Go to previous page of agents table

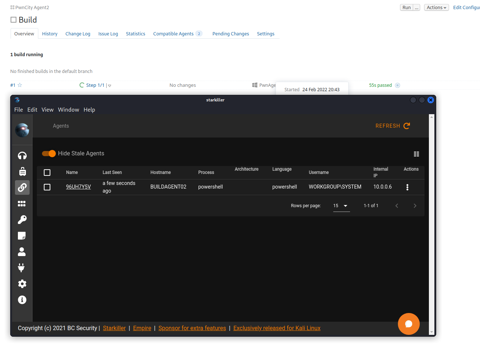click(397, 206)
